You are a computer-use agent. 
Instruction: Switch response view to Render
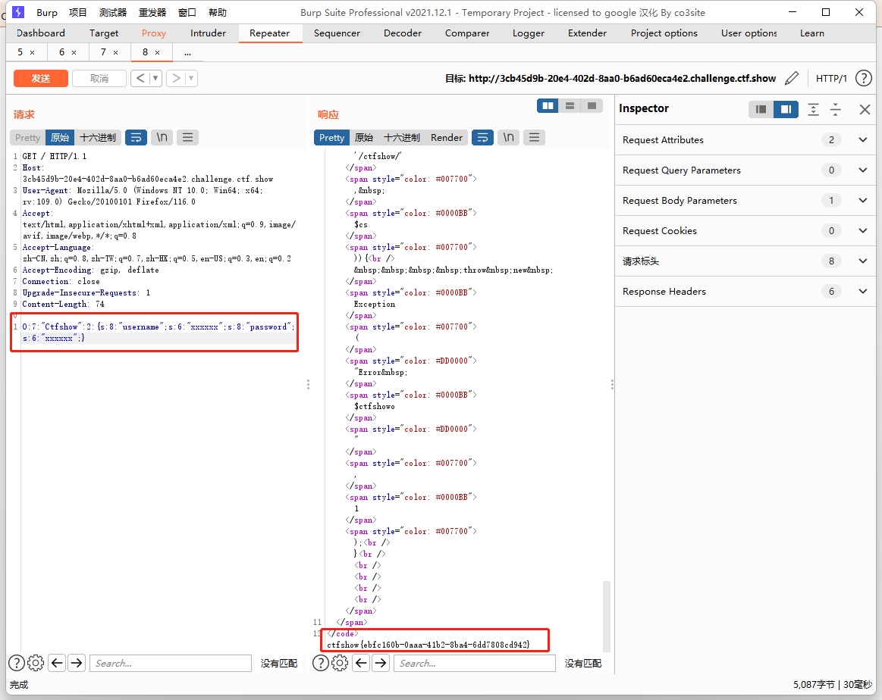pos(446,137)
